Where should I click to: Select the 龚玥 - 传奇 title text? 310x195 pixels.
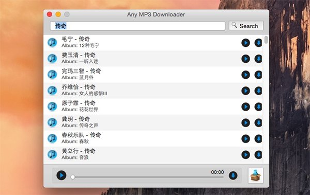pyautogui.click(x=76, y=119)
